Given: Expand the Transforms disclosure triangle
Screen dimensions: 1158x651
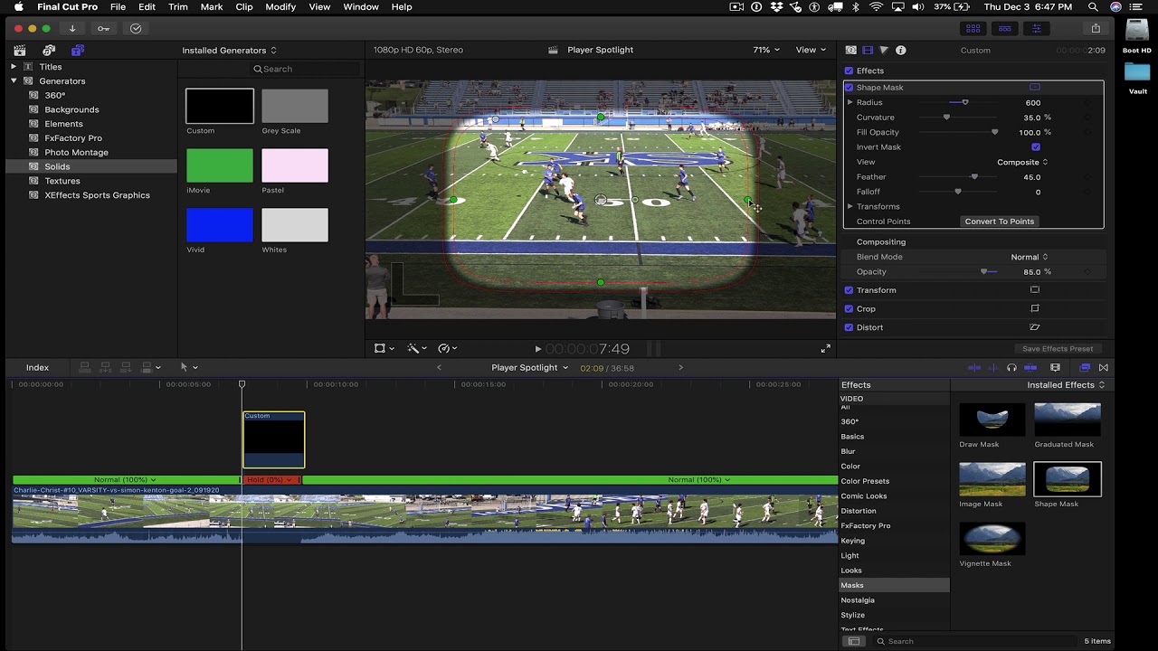Looking at the screenshot, I should [x=850, y=207].
